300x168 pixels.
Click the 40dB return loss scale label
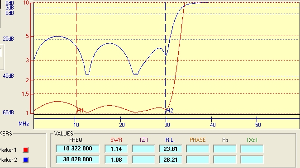8,76
